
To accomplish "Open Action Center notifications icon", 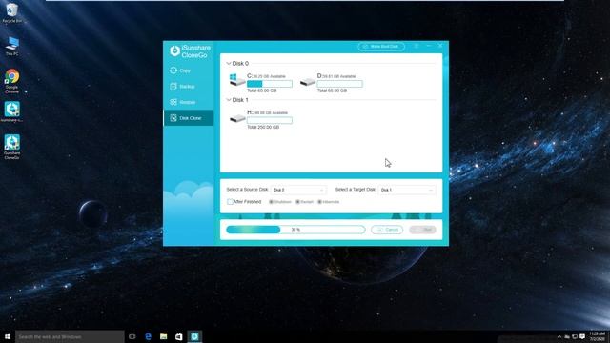I will (582, 336).
